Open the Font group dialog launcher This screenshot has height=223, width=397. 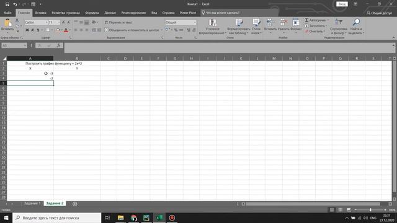pos(70,38)
